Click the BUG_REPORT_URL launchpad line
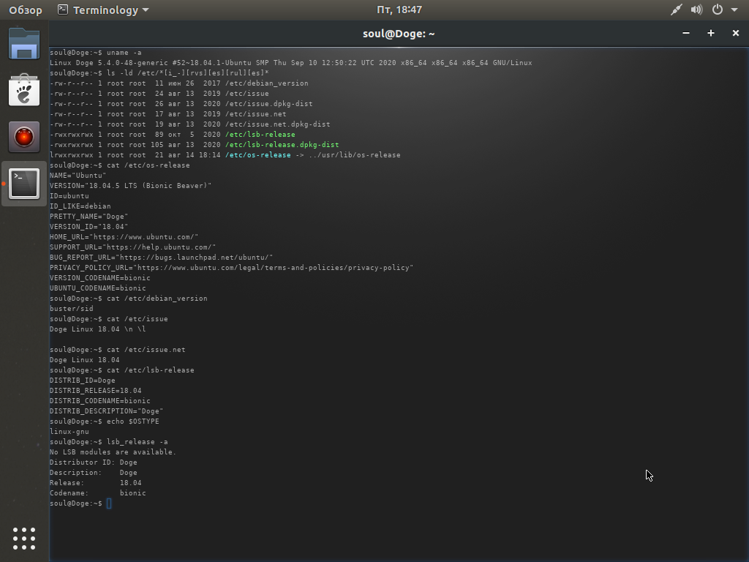Image resolution: width=749 pixels, height=562 pixels. [162, 257]
